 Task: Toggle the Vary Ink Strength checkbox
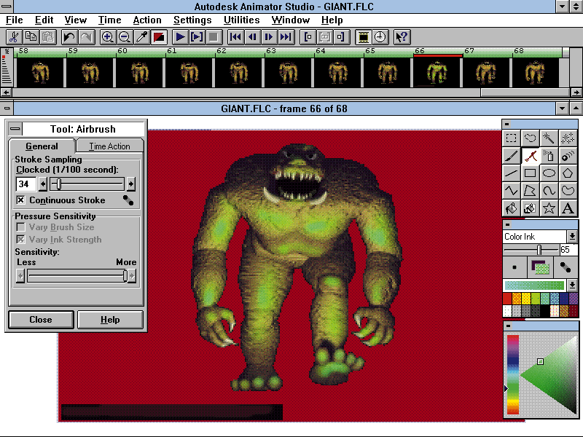[x=20, y=240]
